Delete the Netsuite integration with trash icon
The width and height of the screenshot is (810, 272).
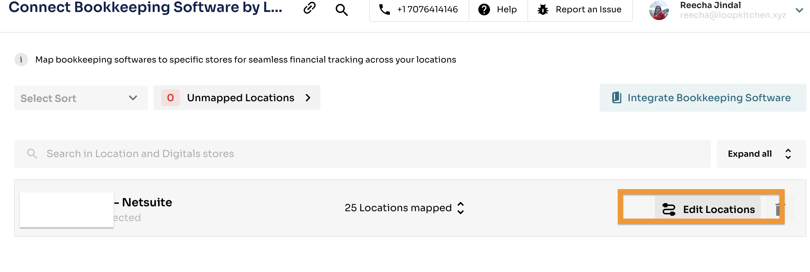(x=779, y=209)
